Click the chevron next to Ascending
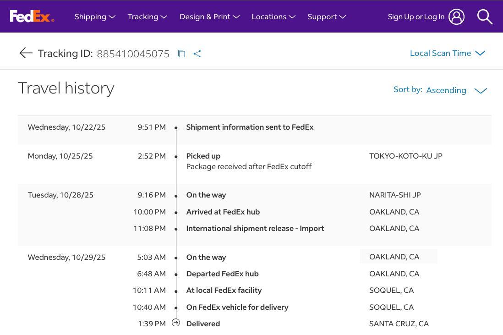The height and width of the screenshot is (335, 503). [480, 91]
